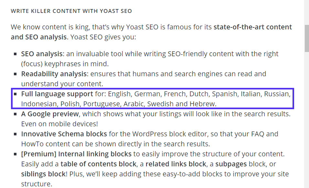Click "[Premium] Internal linking blocks" bold text
The width and height of the screenshot is (309, 188).
pyautogui.click(x=76, y=154)
